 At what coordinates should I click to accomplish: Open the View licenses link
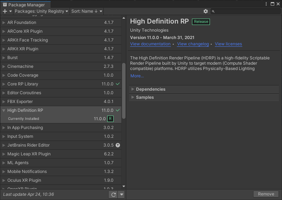click(229, 44)
